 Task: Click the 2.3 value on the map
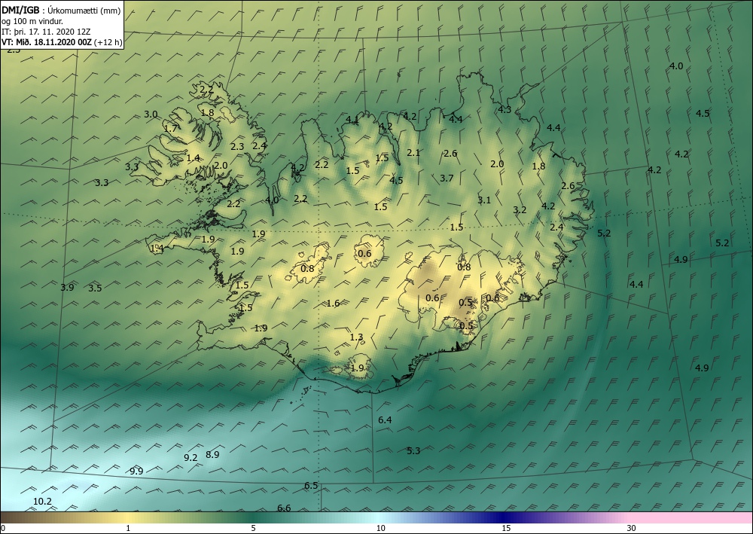(x=237, y=146)
